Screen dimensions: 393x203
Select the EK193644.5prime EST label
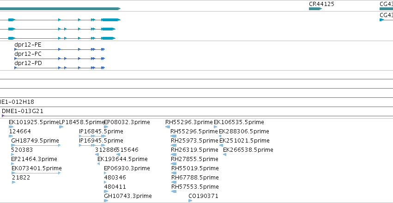tap(122, 159)
